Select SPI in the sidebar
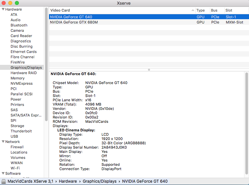This screenshot has width=249, height=185. (x=13, y=120)
